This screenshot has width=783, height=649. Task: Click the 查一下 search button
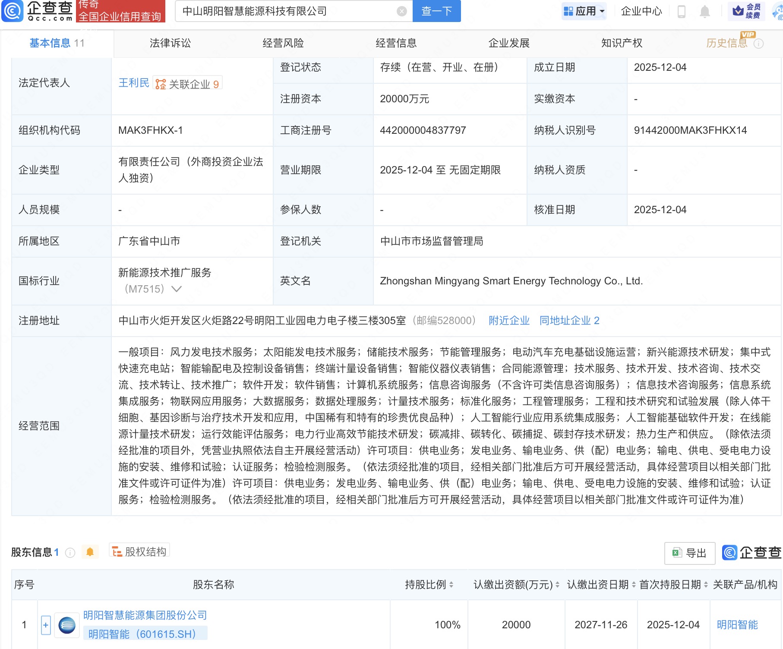[x=436, y=11]
